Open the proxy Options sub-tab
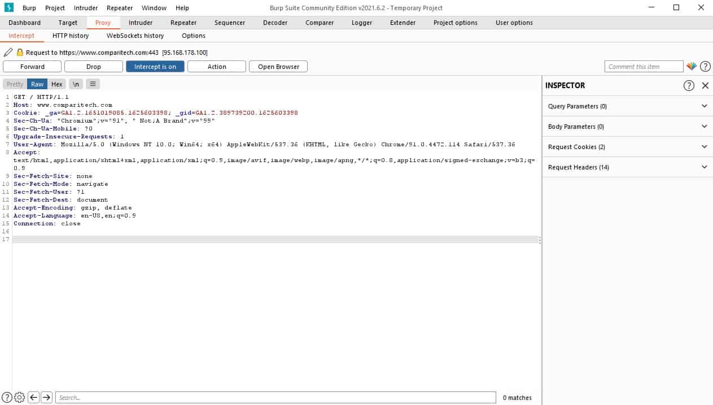The width and height of the screenshot is (713, 405). pos(194,36)
